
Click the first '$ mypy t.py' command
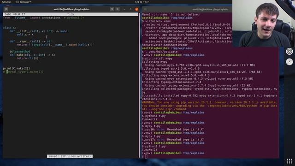point(151,126)
